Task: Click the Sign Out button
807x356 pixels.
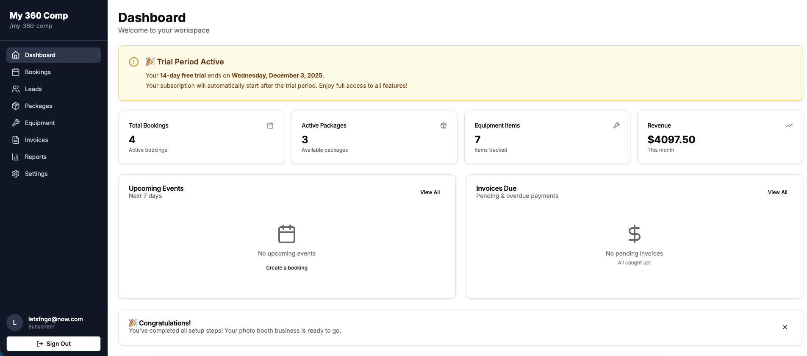Action: [x=53, y=344]
